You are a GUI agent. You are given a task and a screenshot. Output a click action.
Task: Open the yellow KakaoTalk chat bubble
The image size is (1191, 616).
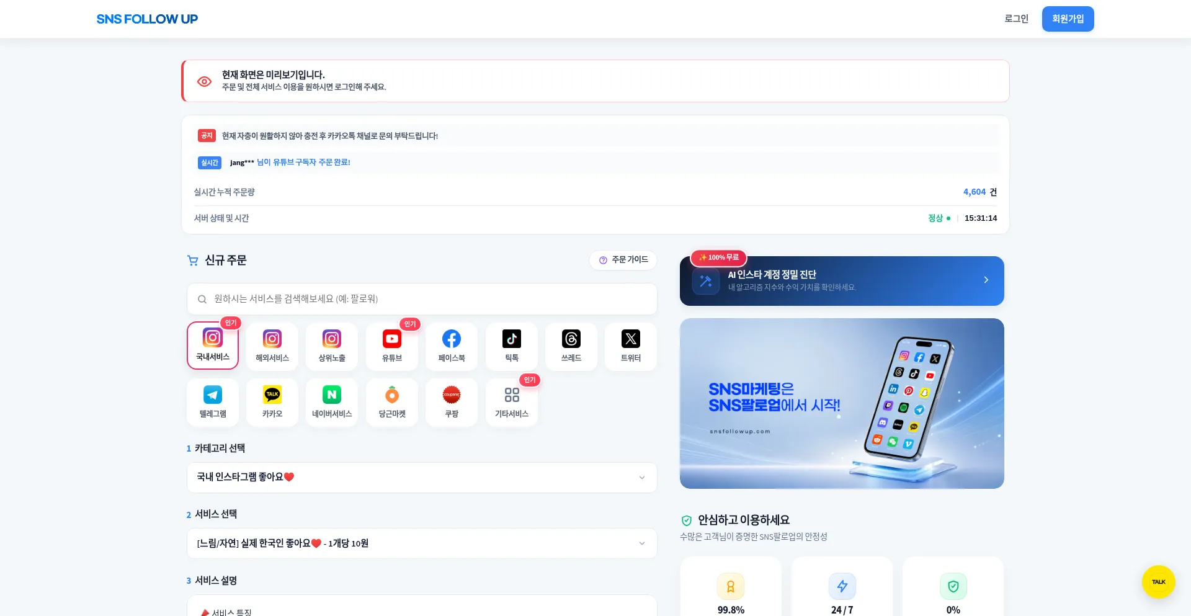(1159, 582)
